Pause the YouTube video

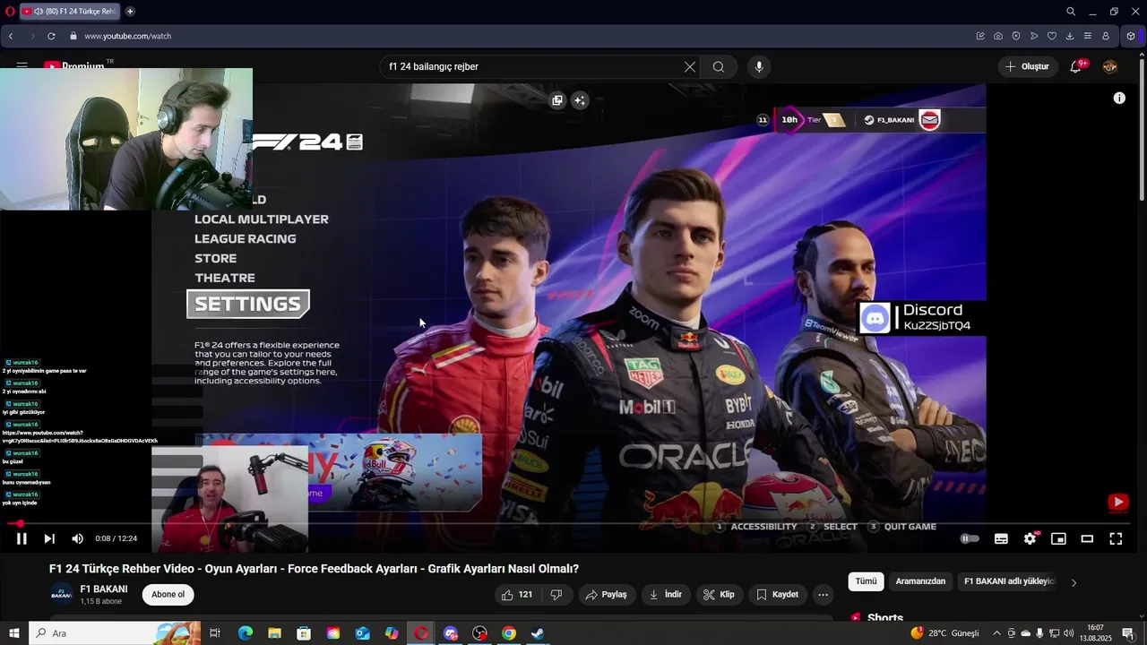22,538
